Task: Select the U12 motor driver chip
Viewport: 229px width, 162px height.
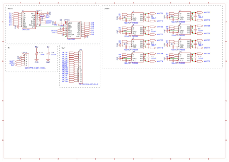Action: click(x=185, y=58)
